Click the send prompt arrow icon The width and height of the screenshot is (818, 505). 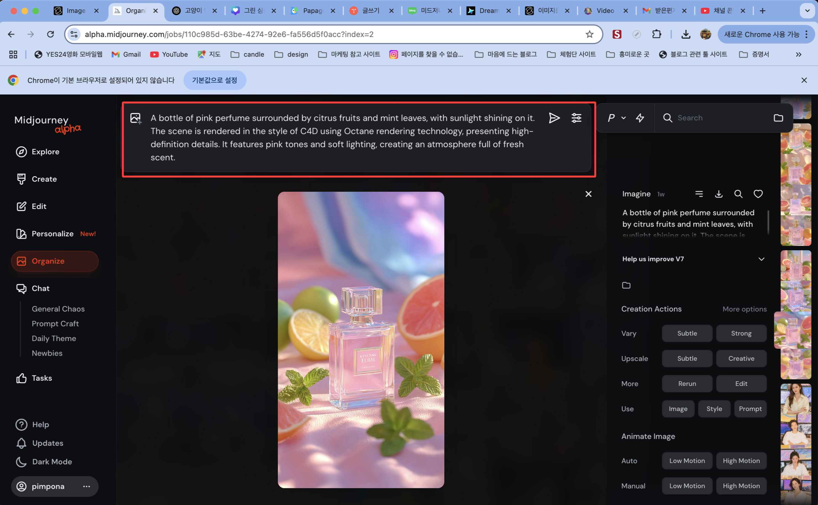pyautogui.click(x=554, y=118)
